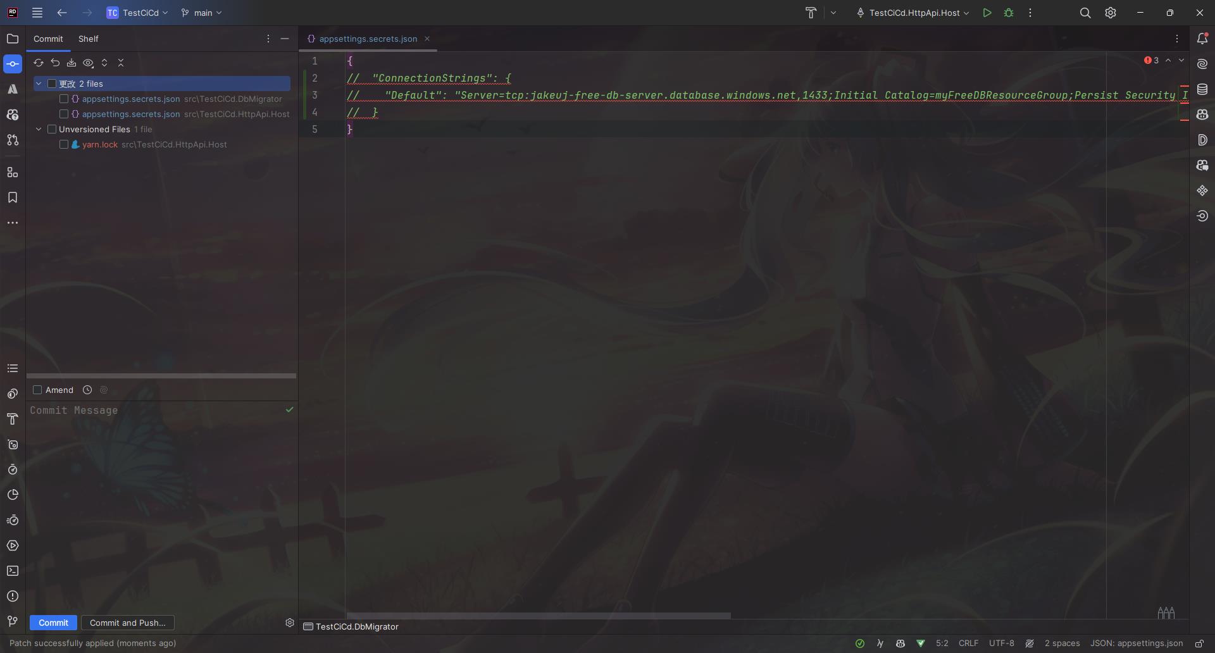1215x653 pixels.
Task: Click the notifications bell icon
Action: (1203, 39)
